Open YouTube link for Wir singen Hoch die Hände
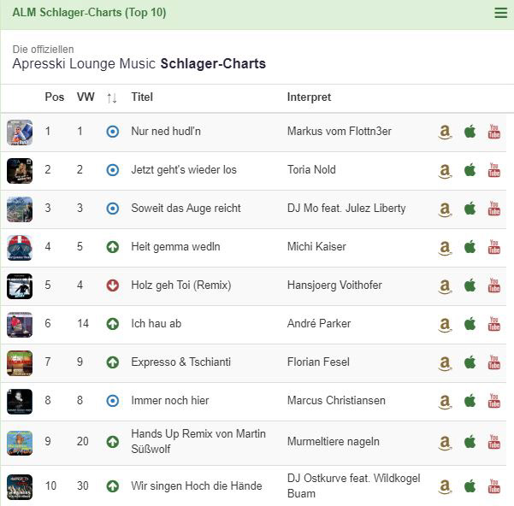The image size is (514, 506). tap(493, 486)
